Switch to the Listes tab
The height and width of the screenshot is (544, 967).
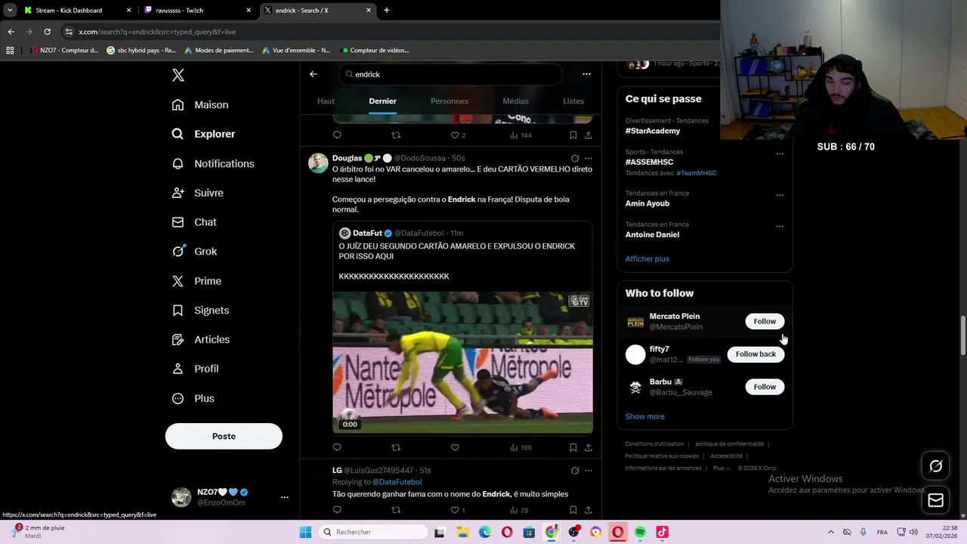(573, 101)
